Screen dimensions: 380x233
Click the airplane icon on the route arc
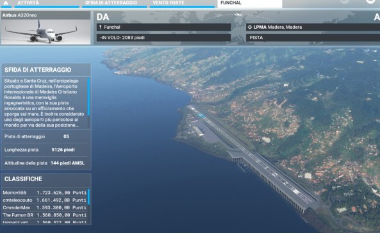tap(238, 14)
